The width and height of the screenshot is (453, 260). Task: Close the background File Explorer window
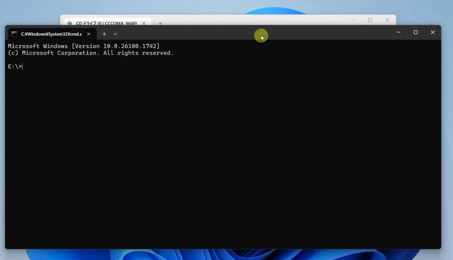point(387,20)
